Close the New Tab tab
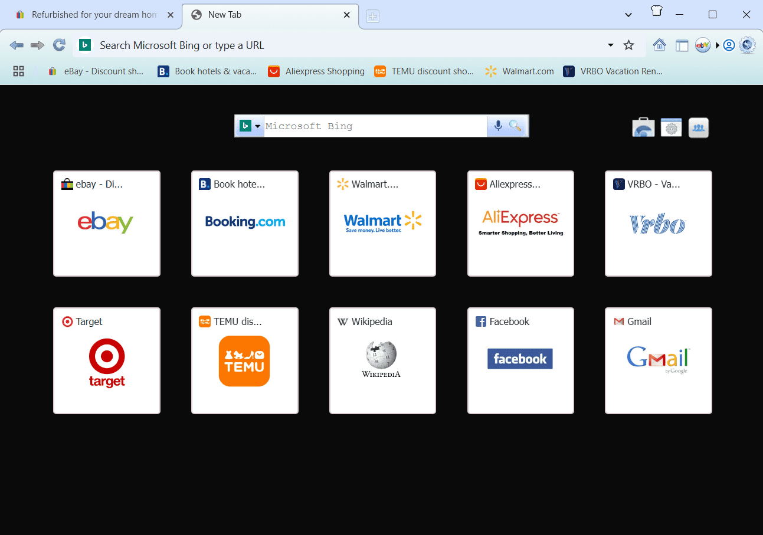 click(x=348, y=15)
